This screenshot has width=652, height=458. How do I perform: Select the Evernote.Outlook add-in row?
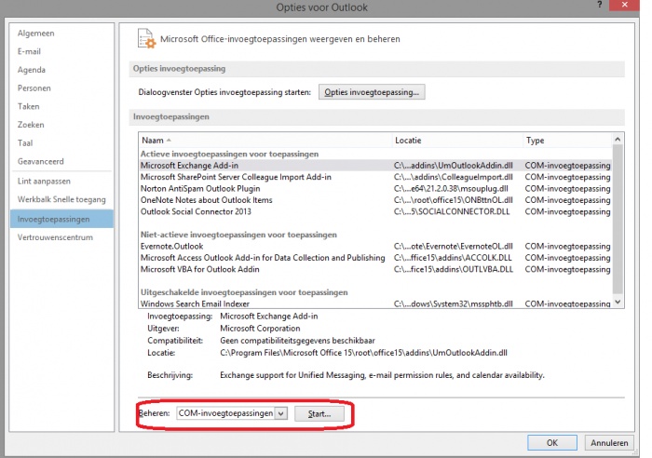pyautogui.click(x=375, y=246)
